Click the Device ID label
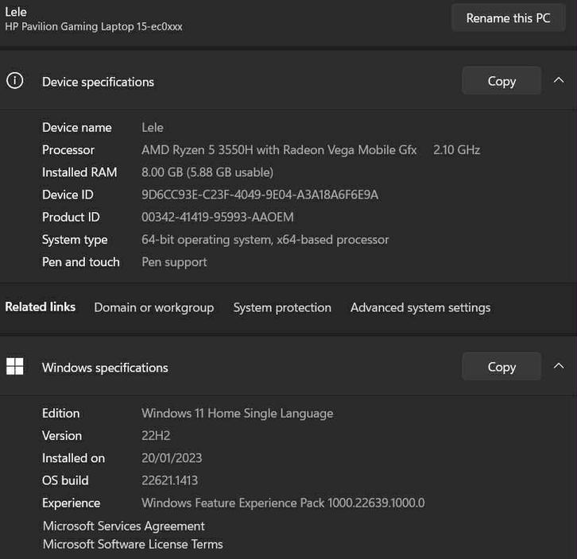The height and width of the screenshot is (559, 577). coord(68,195)
